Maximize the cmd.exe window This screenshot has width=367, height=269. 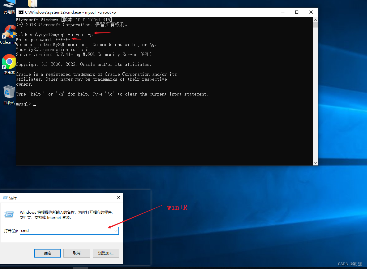pos(297,12)
